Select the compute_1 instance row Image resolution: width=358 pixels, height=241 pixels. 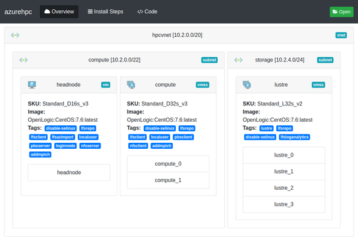click(168, 180)
